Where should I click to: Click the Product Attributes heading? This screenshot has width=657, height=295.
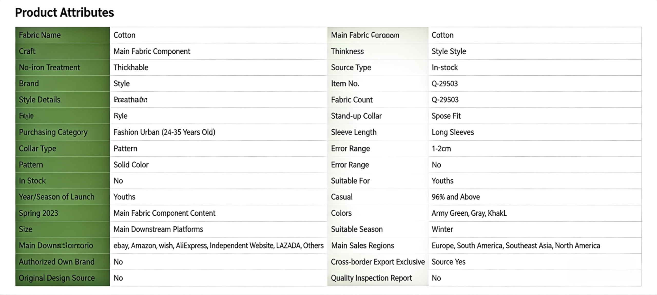pyautogui.click(x=64, y=12)
